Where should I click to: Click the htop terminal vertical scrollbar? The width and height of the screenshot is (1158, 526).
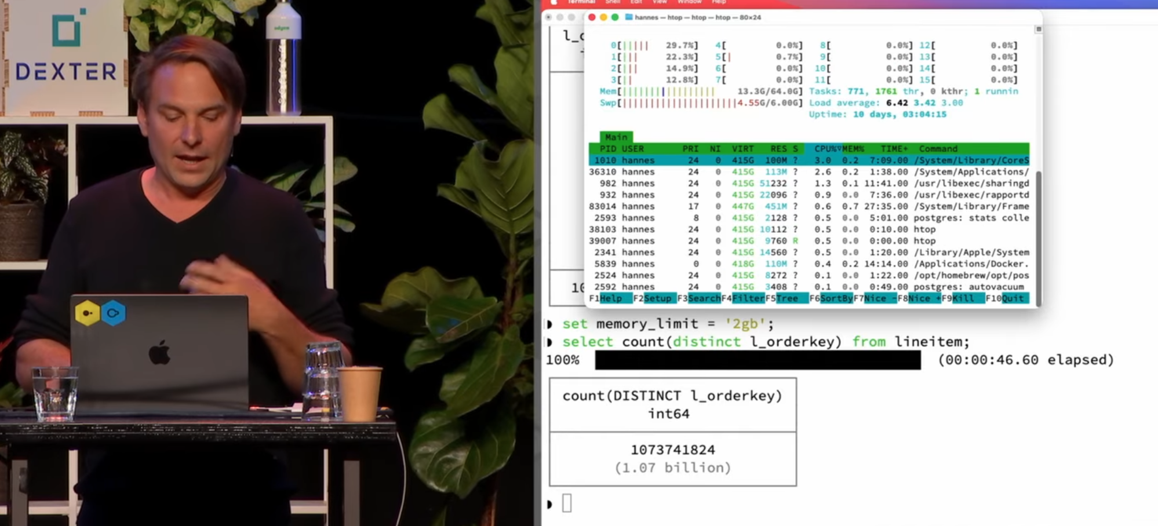(x=1038, y=232)
